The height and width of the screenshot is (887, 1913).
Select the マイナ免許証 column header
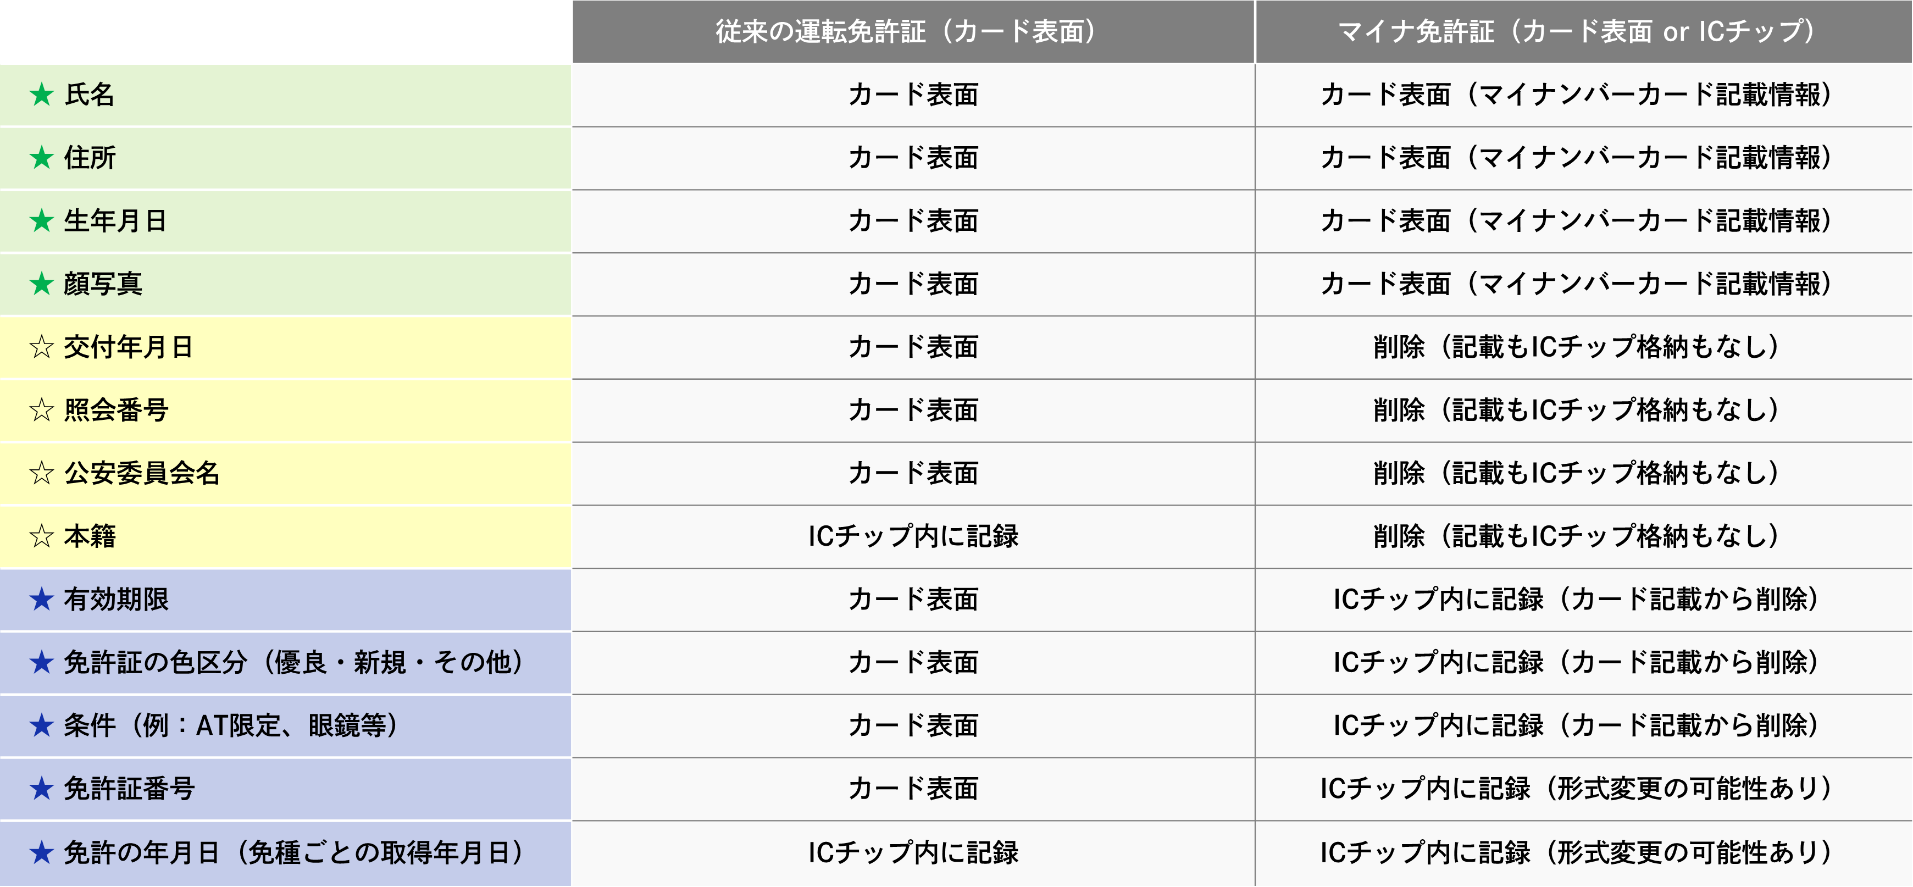1582,31
